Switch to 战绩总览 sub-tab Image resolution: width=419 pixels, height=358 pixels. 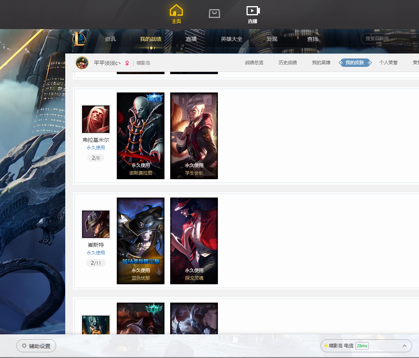(x=254, y=63)
